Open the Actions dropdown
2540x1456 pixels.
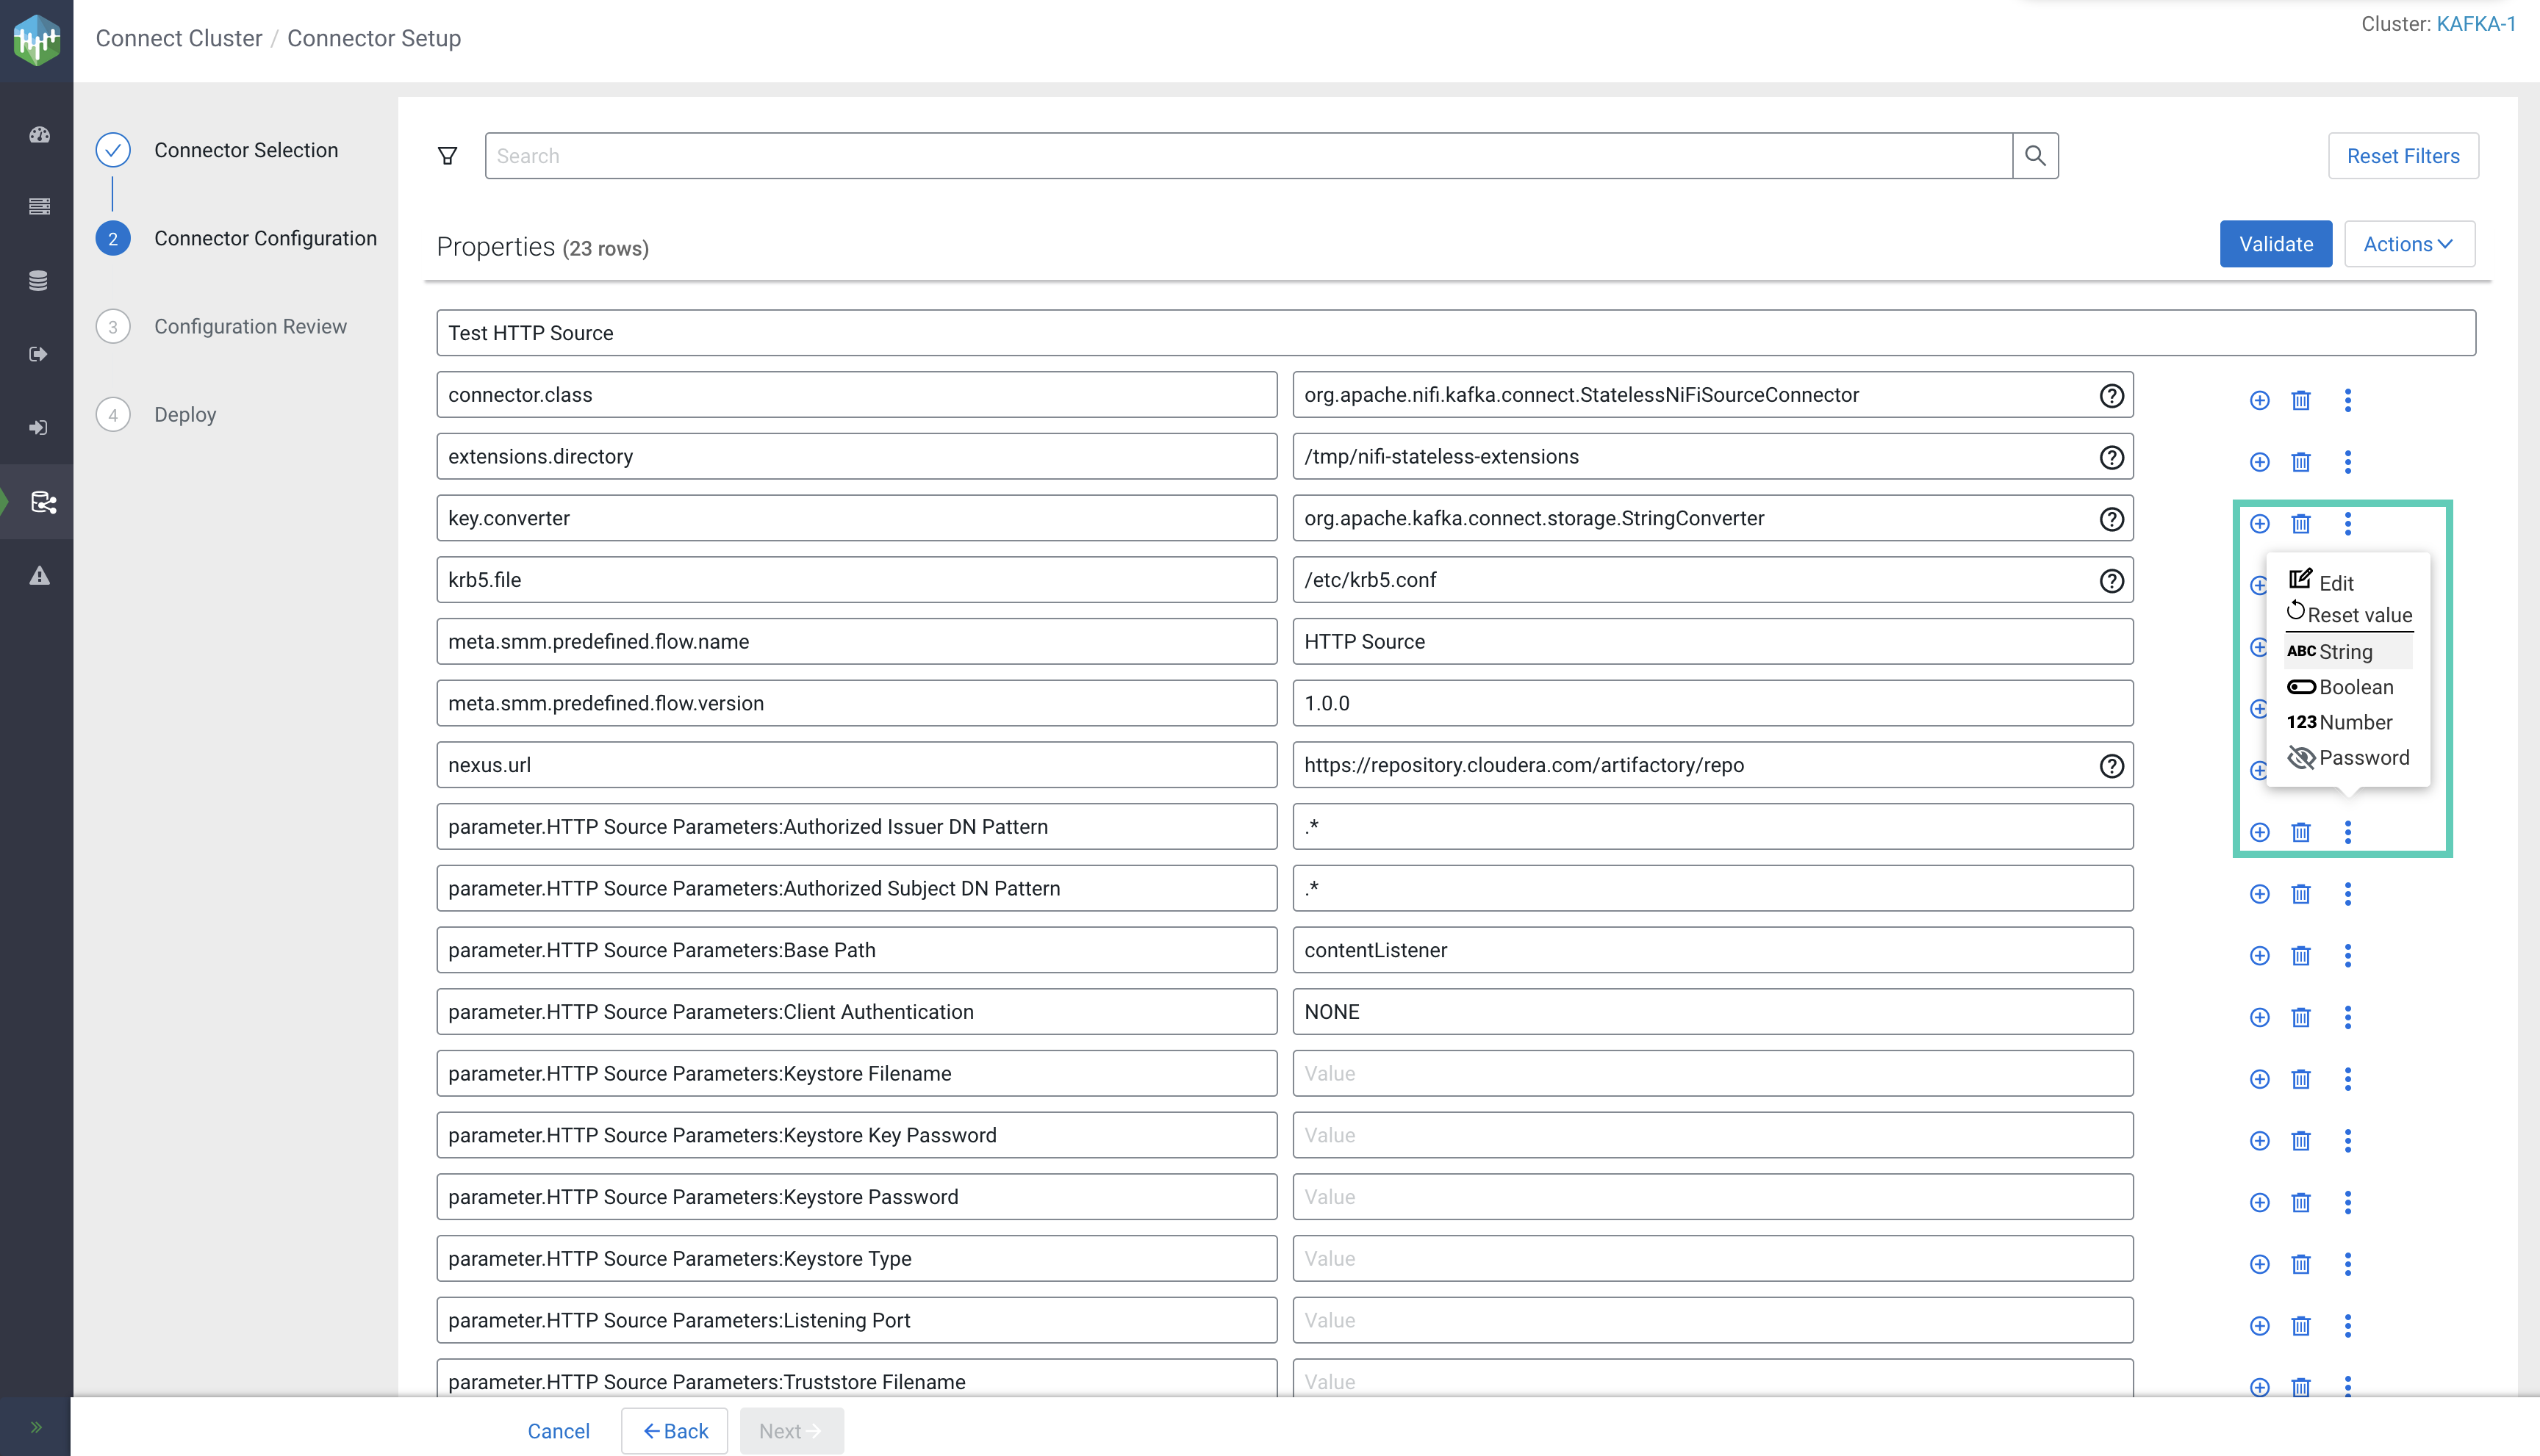2408,244
